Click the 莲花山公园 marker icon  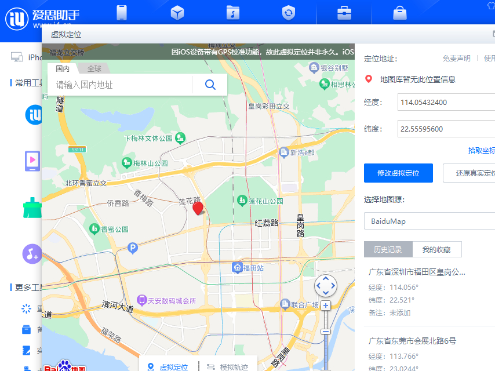coord(242,200)
